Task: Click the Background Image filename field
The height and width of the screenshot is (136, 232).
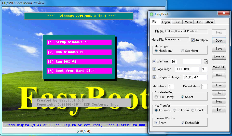Action: [x=195, y=77]
